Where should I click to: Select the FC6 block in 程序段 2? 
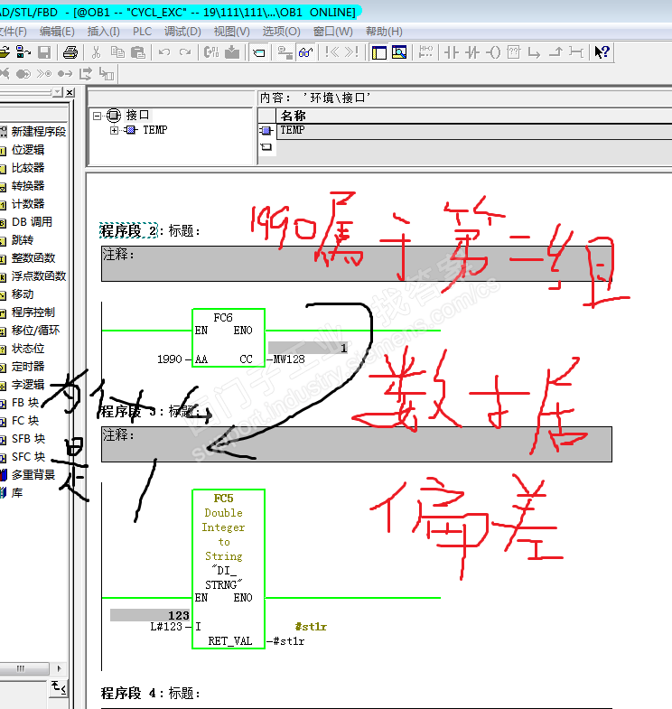(x=229, y=338)
